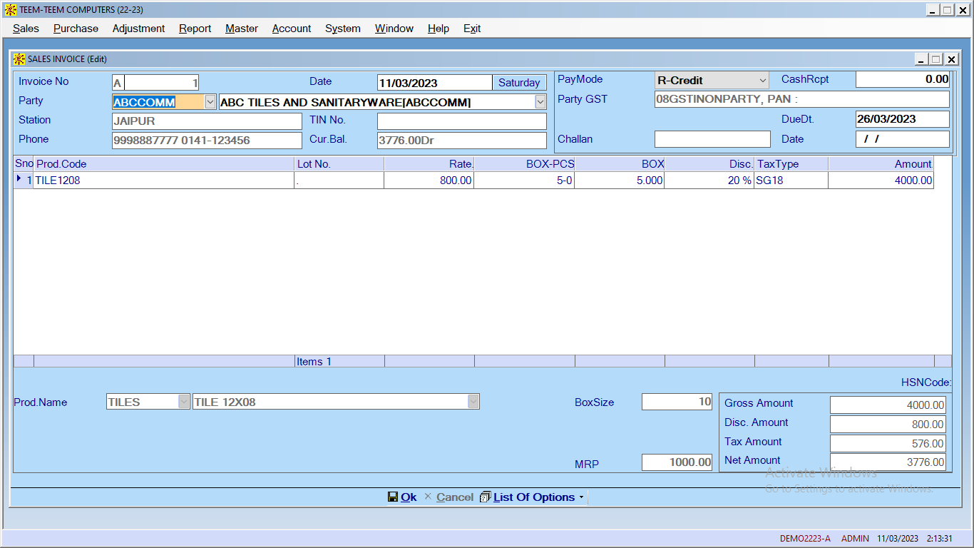Minimize the Sales Invoice inner window

click(921, 59)
